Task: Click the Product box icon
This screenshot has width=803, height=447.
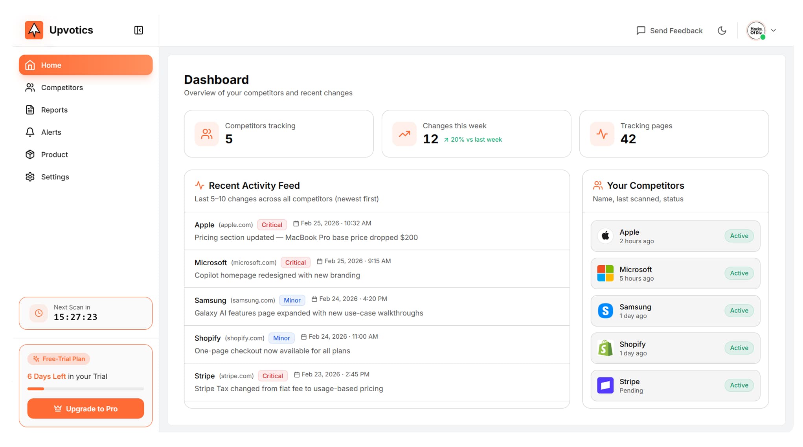Action: pyautogui.click(x=30, y=154)
